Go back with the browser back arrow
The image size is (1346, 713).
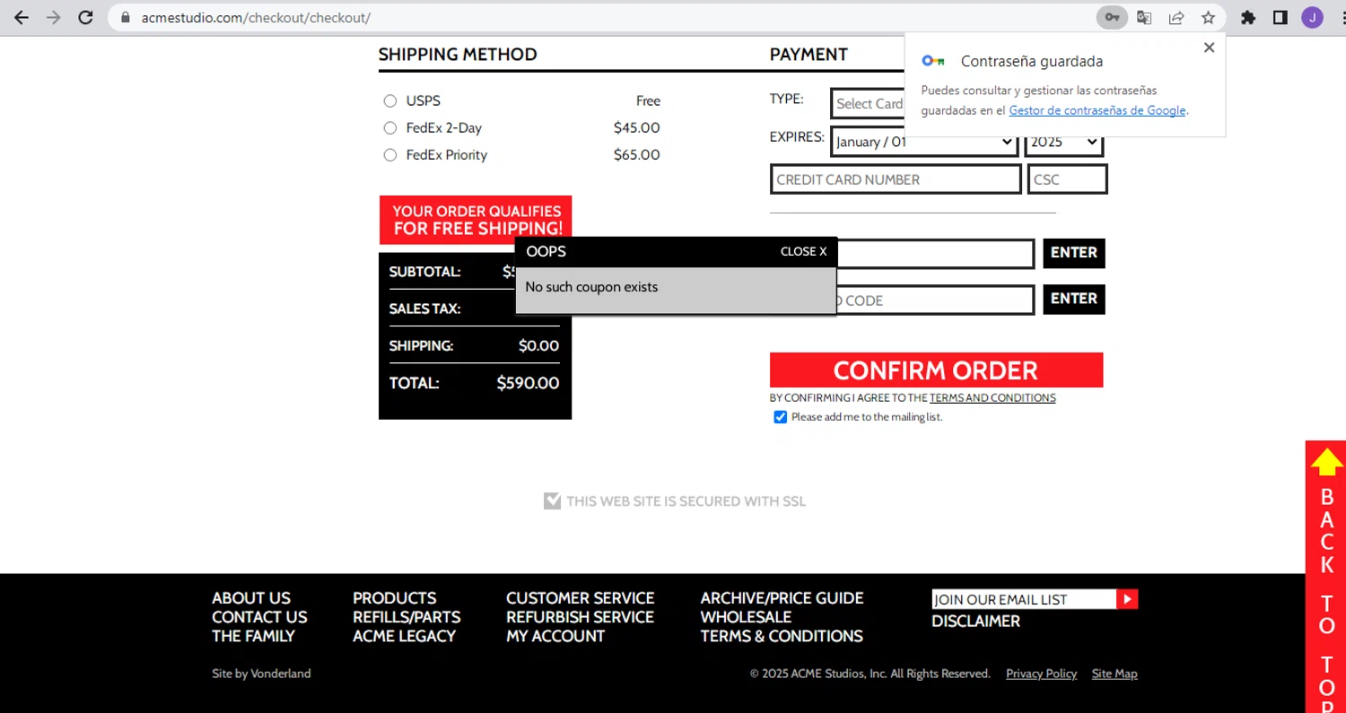click(22, 17)
